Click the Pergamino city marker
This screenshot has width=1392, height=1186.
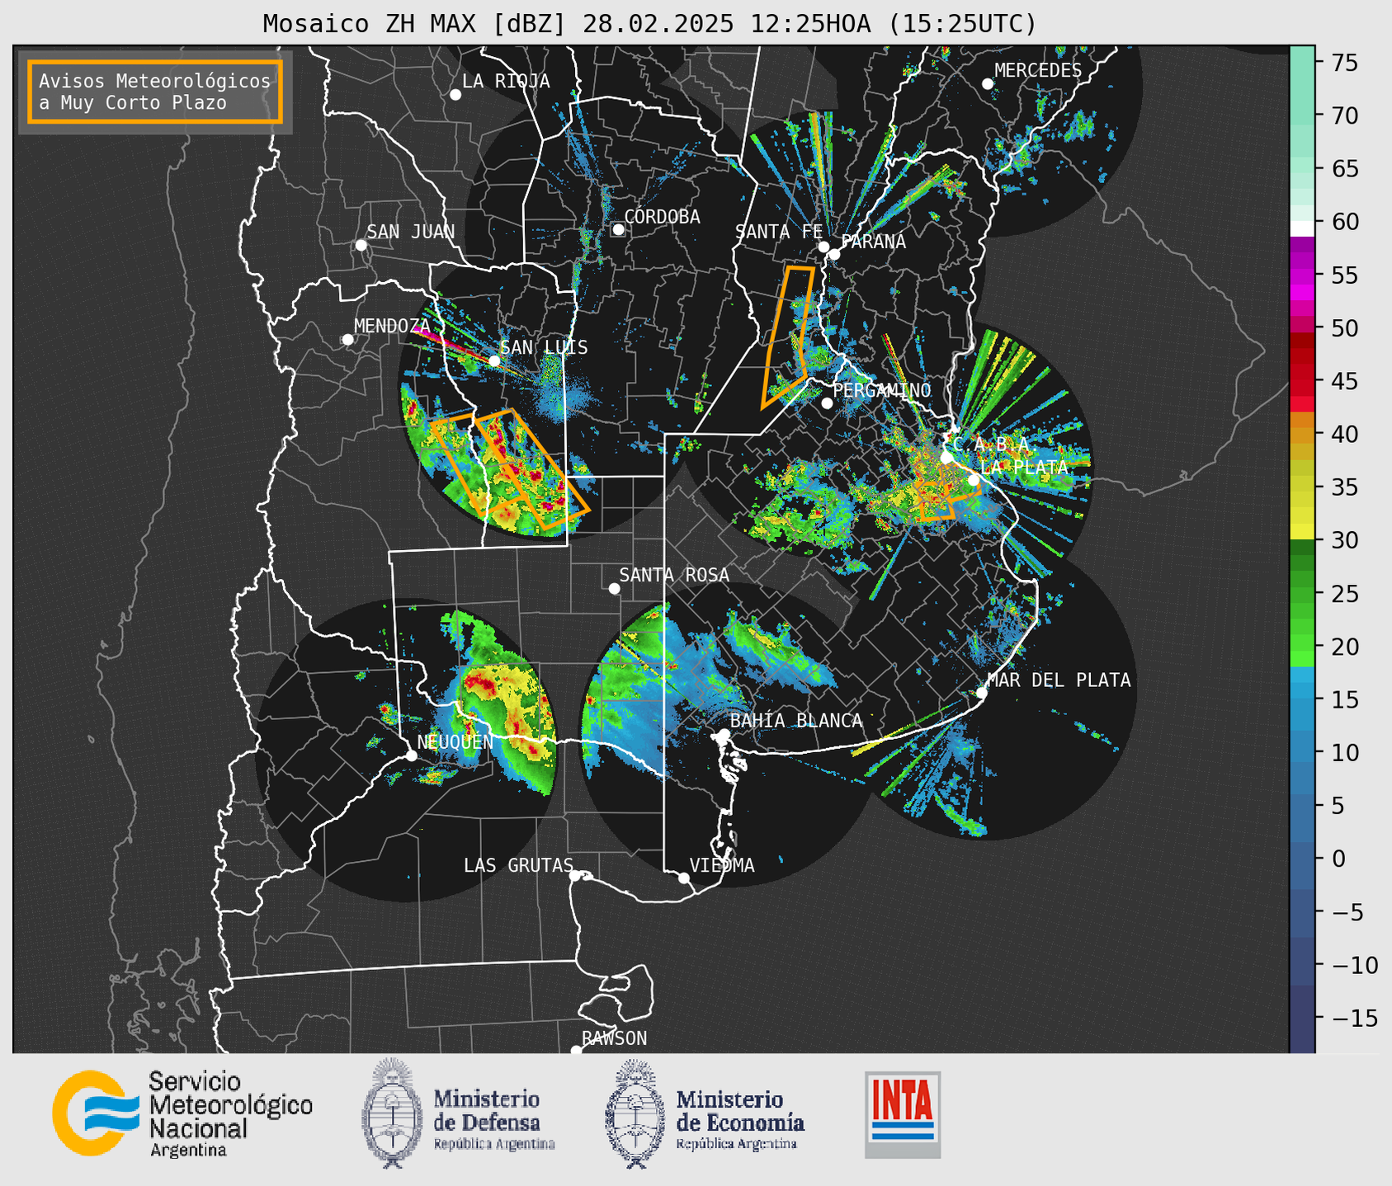point(827,403)
